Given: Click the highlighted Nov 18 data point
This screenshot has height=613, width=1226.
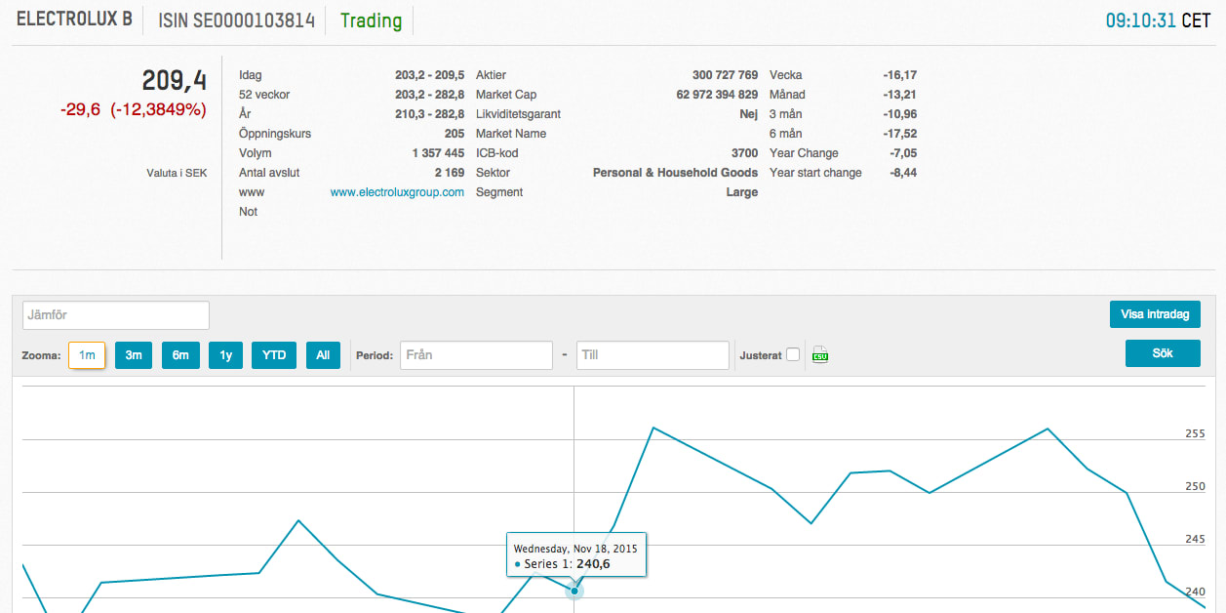Looking at the screenshot, I should tap(574, 591).
